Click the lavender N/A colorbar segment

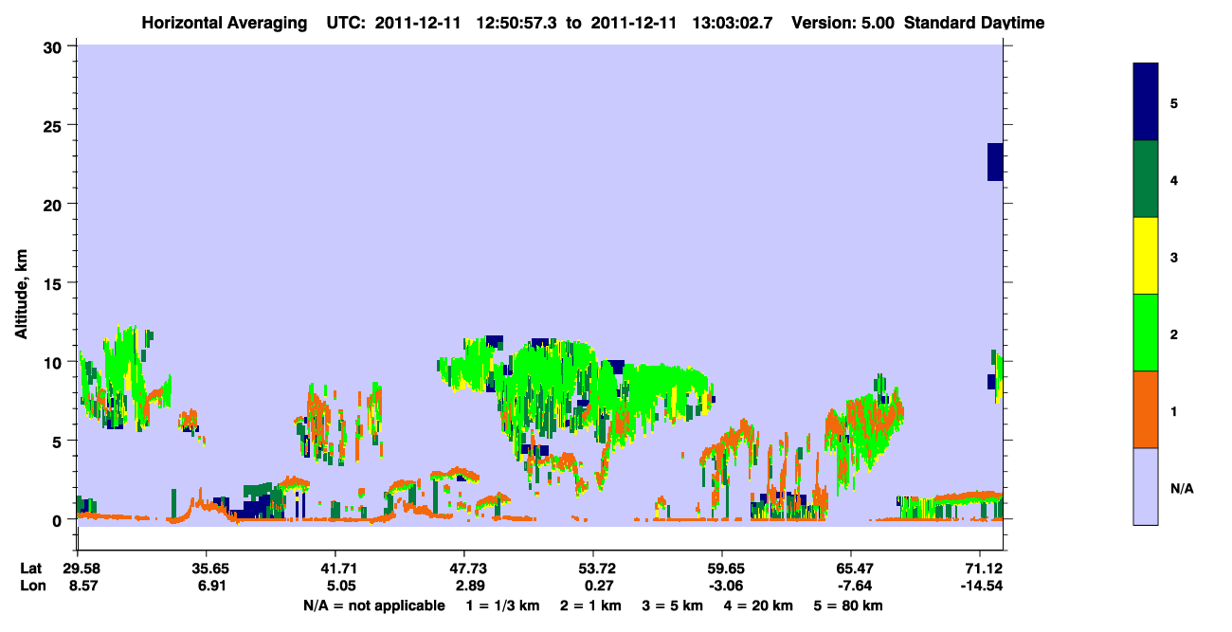1146,486
